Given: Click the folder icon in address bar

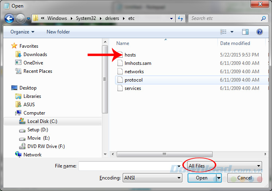Looking at the screenshot, I should [35, 18].
